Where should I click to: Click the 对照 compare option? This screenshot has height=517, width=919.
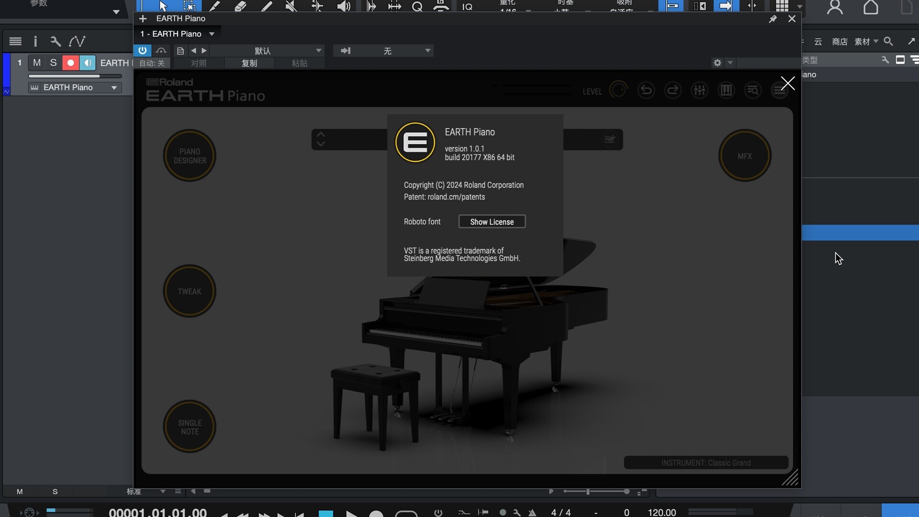pos(199,63)
